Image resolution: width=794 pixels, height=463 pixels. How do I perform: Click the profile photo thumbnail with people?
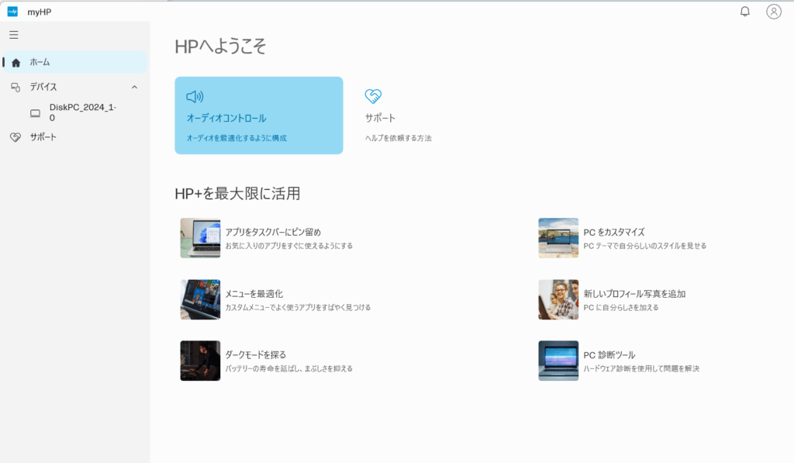558,299
